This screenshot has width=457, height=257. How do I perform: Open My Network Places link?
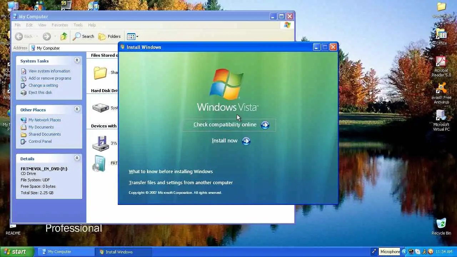[45, 120]
